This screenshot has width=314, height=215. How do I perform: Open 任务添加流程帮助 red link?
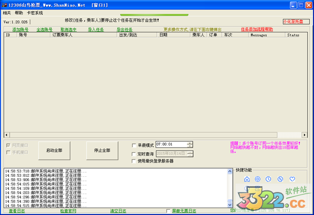click(257, 29)
